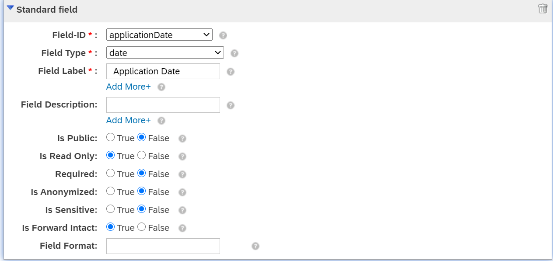The width and height of the screenshot is (553, 261).
Task: Show help icon for Is Read Only
Action: tap(182, 157)
